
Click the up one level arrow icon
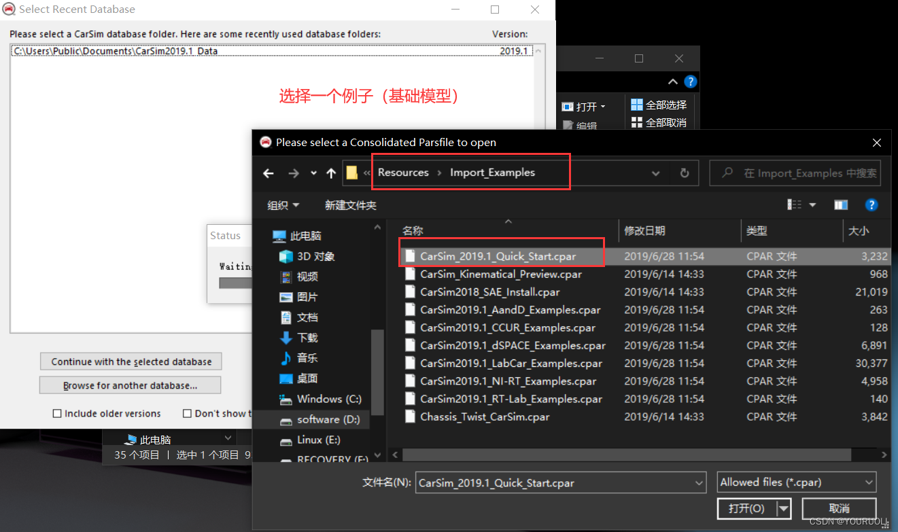[x=331, y=173]
